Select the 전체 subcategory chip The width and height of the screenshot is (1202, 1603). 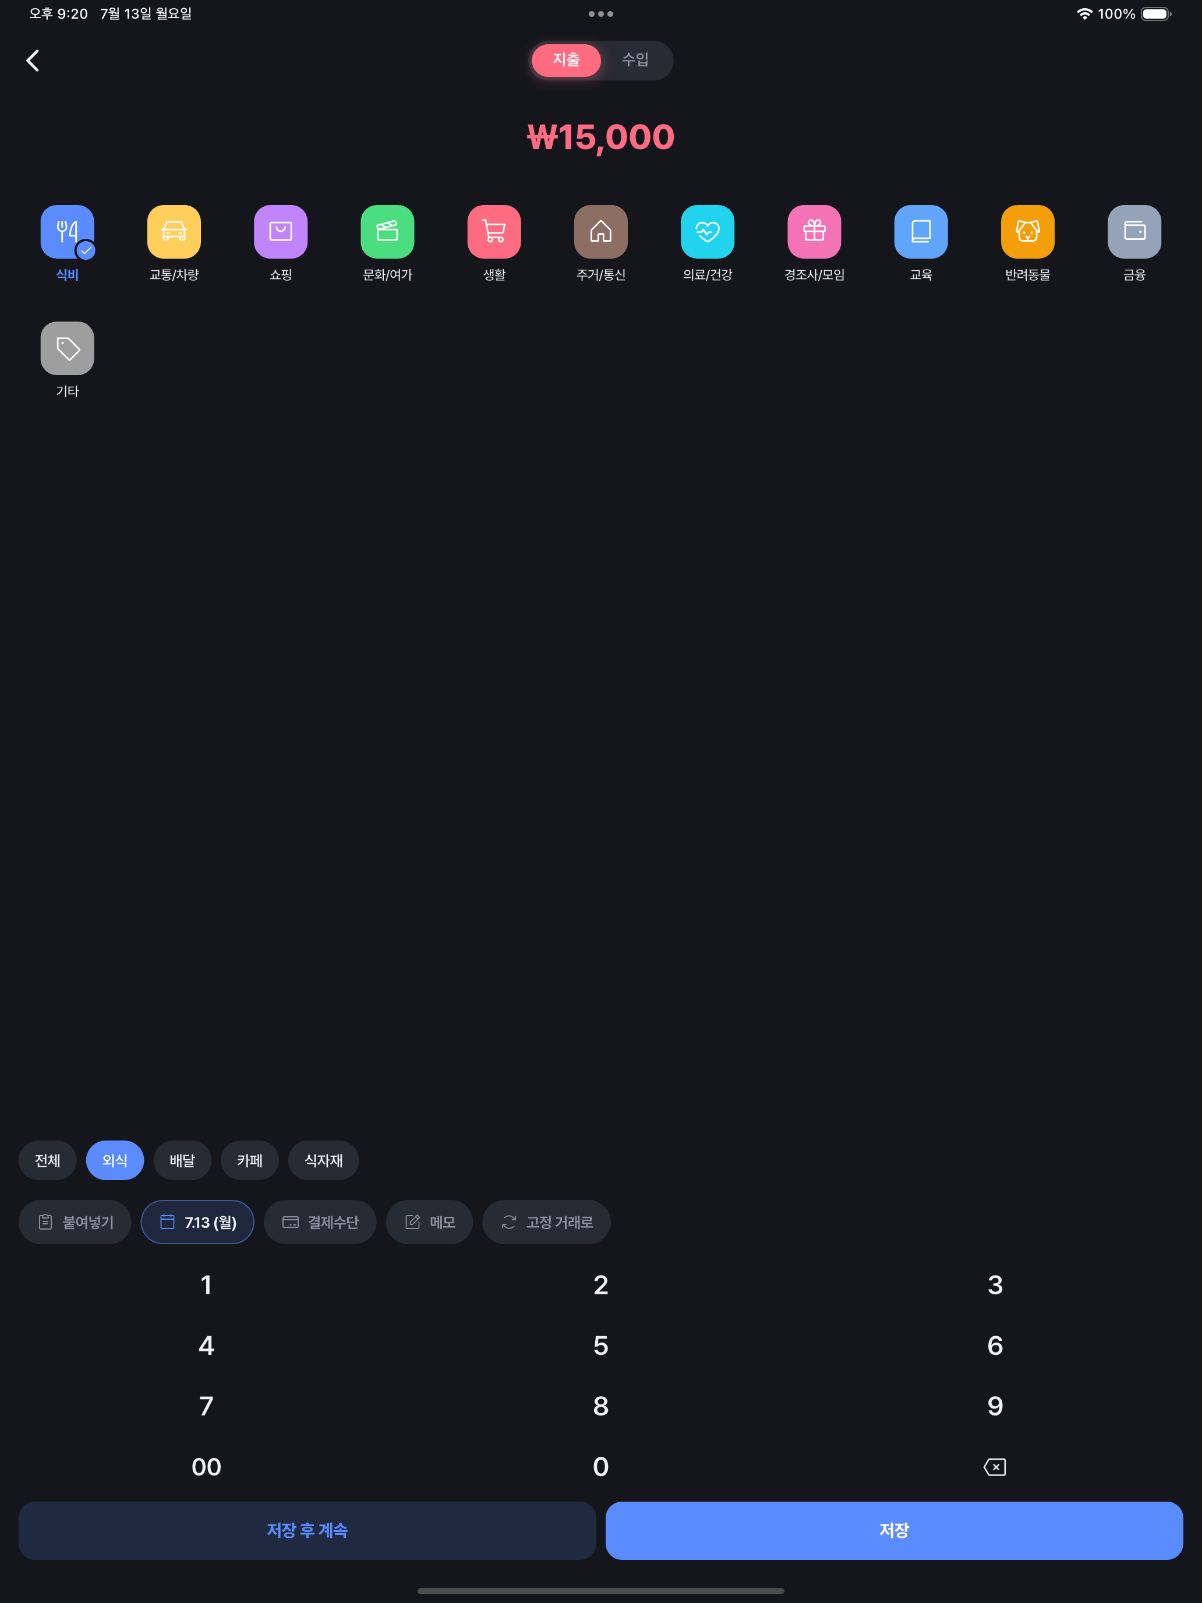click(x=48, y=1160)
